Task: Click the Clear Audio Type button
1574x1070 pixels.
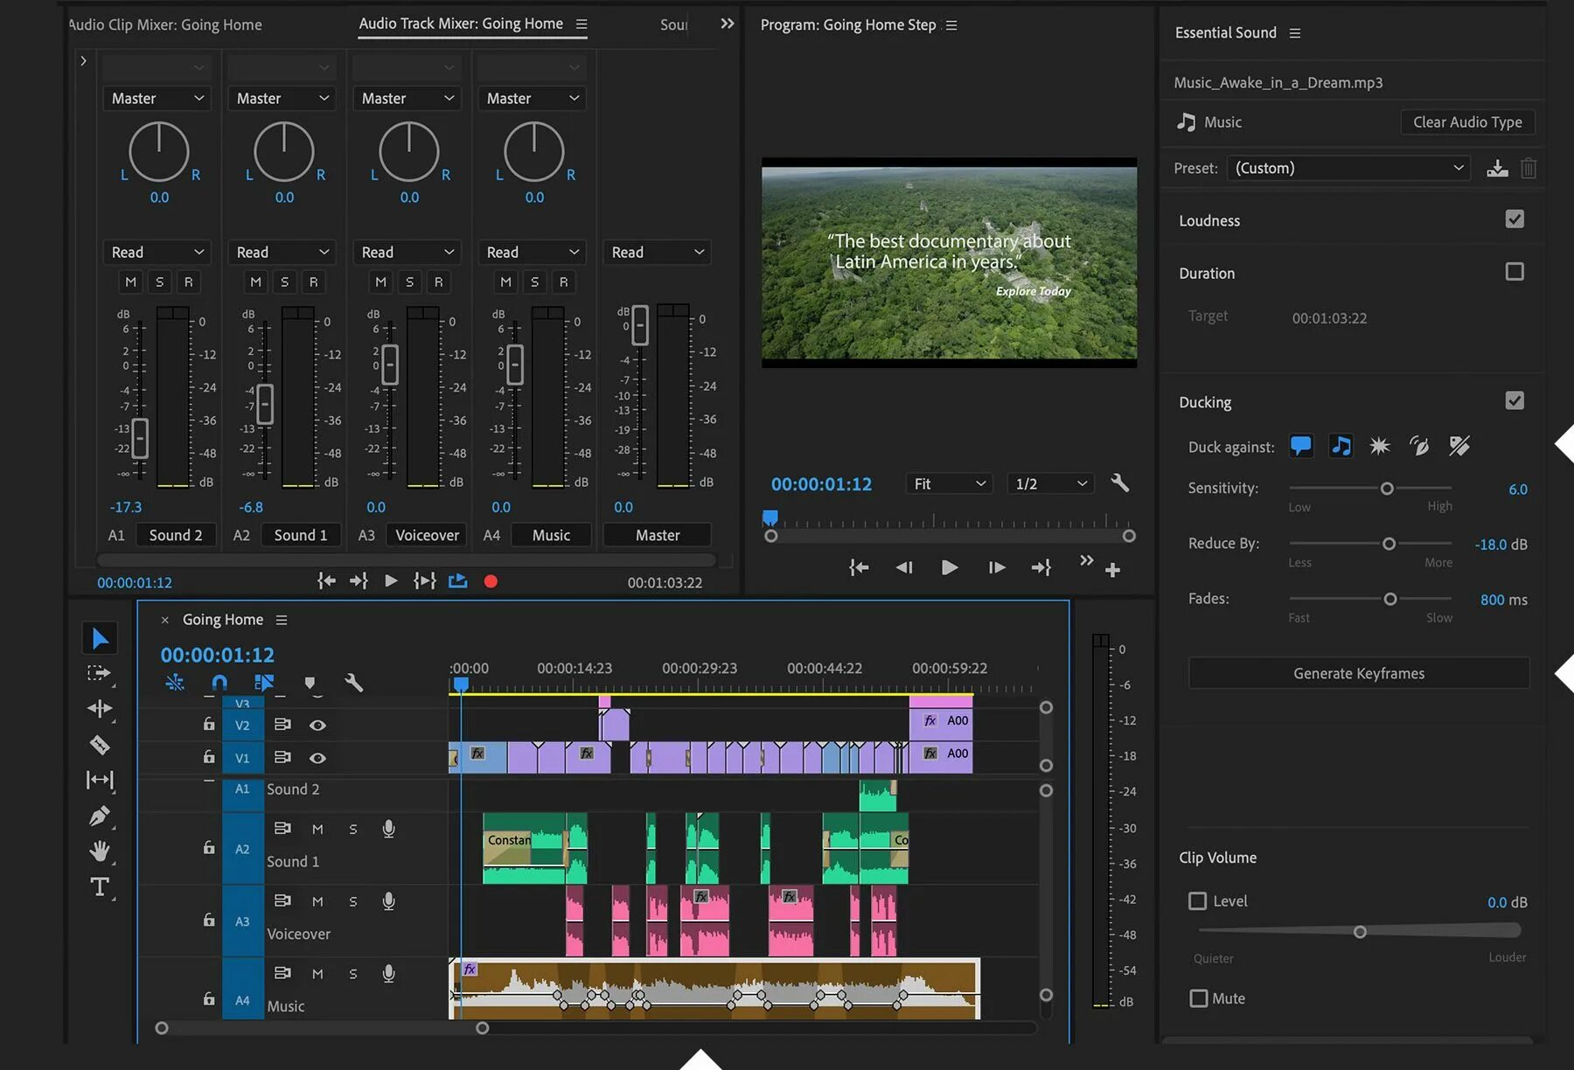Action: [1466, 122]
